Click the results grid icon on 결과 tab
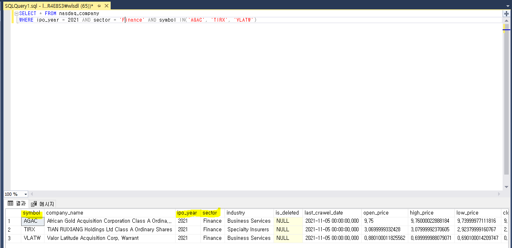Viewport: 512px width, 248px height. (x=11, y=203)
